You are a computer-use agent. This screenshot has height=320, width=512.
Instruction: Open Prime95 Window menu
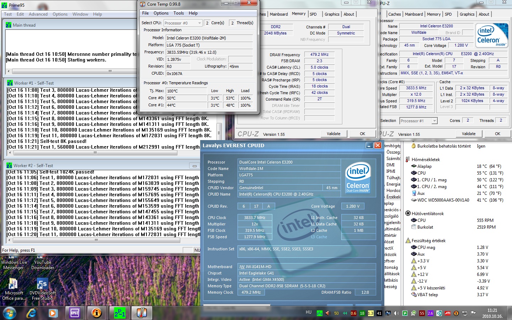(80, 14)
